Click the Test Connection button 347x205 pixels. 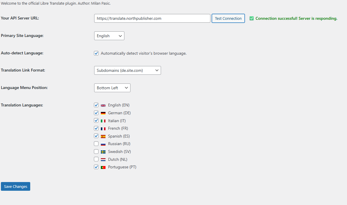[x=228, y=18]
